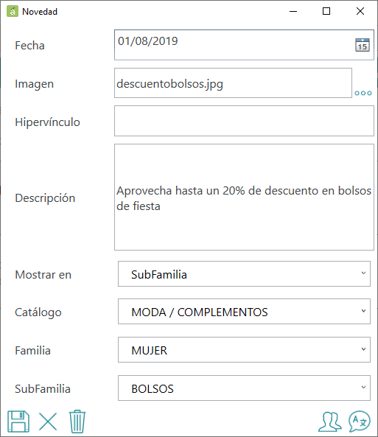Click the Descripción text area
Image resolution: width=378 pixels, height=437 pixels.
(244, 197)
